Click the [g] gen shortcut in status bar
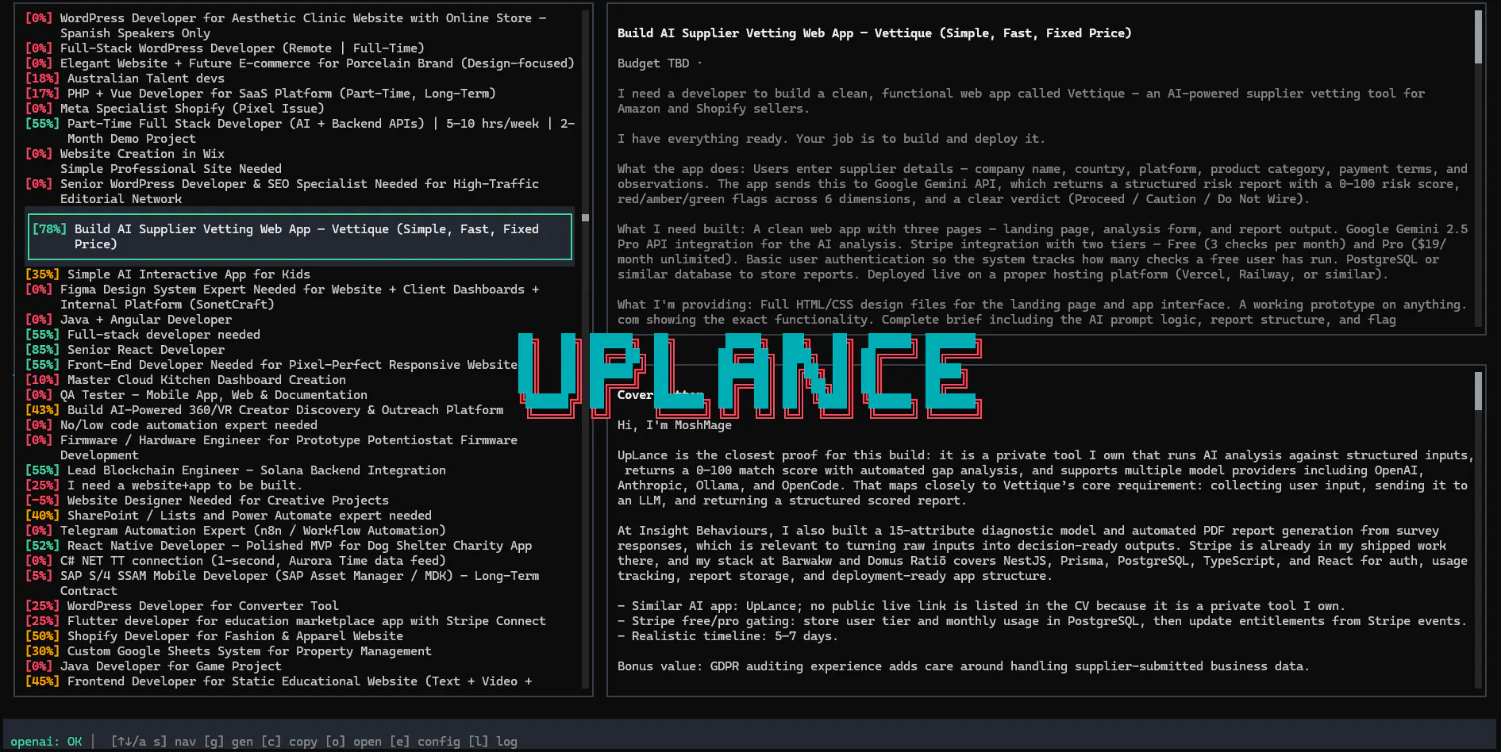 coord(229,742)
